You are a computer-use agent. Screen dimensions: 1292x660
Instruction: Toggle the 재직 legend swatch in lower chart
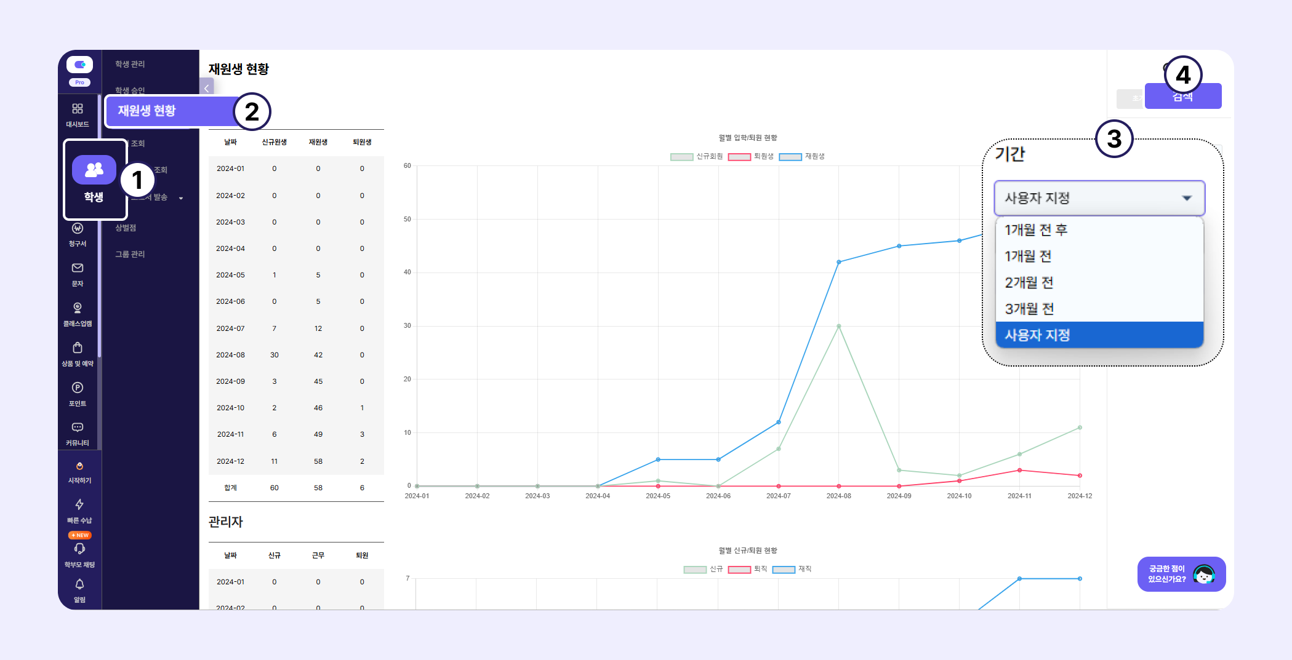(x=784, y=570)
